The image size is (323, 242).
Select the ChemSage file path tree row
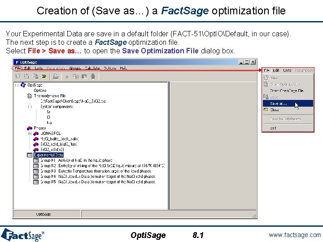pyautogui.click(x=73, y=101)
